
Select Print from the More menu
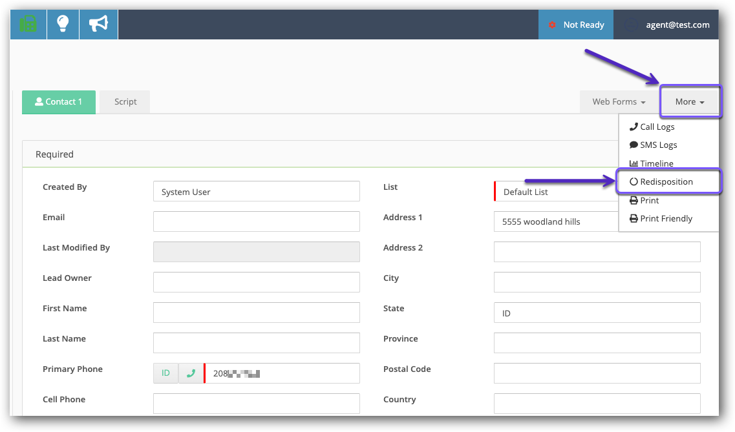click(x=649, y=201)
